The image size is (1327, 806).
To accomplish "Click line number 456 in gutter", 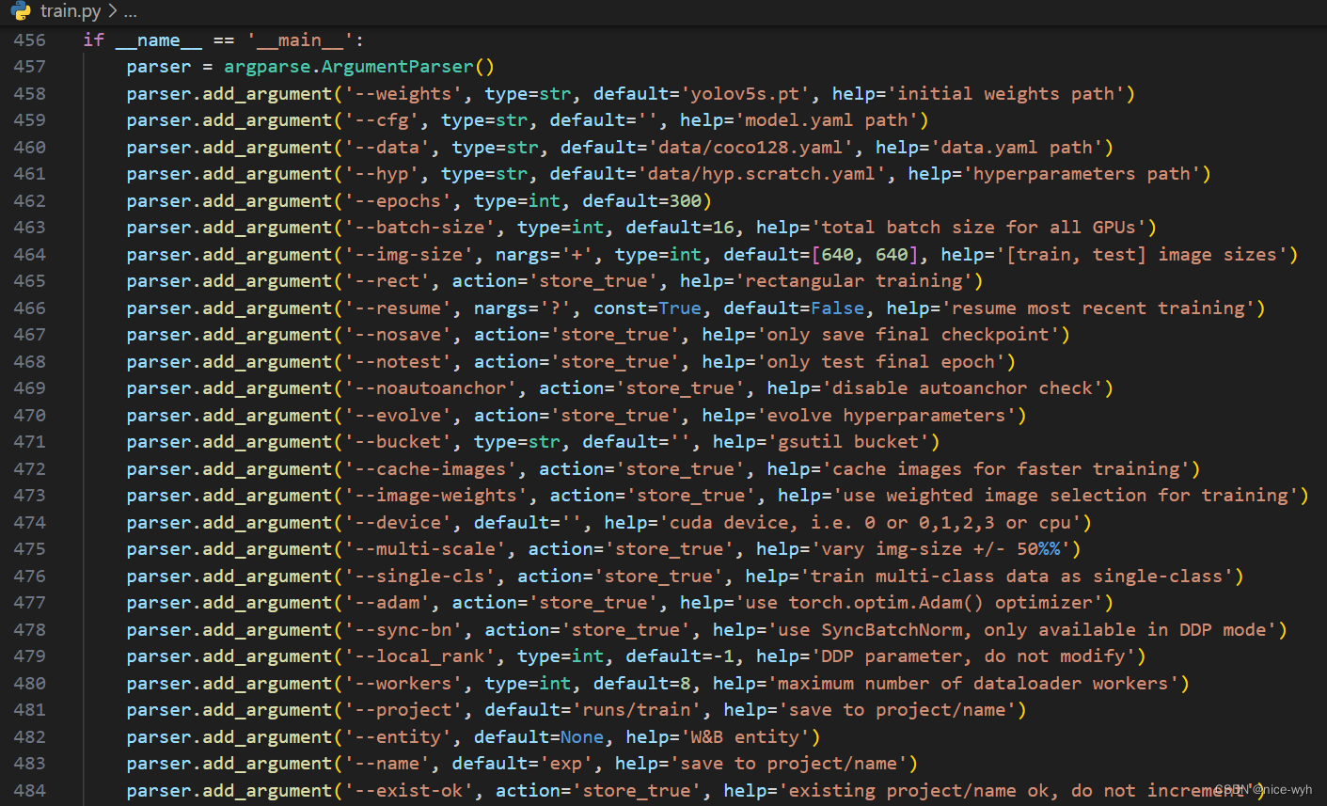I will (30, 40).
